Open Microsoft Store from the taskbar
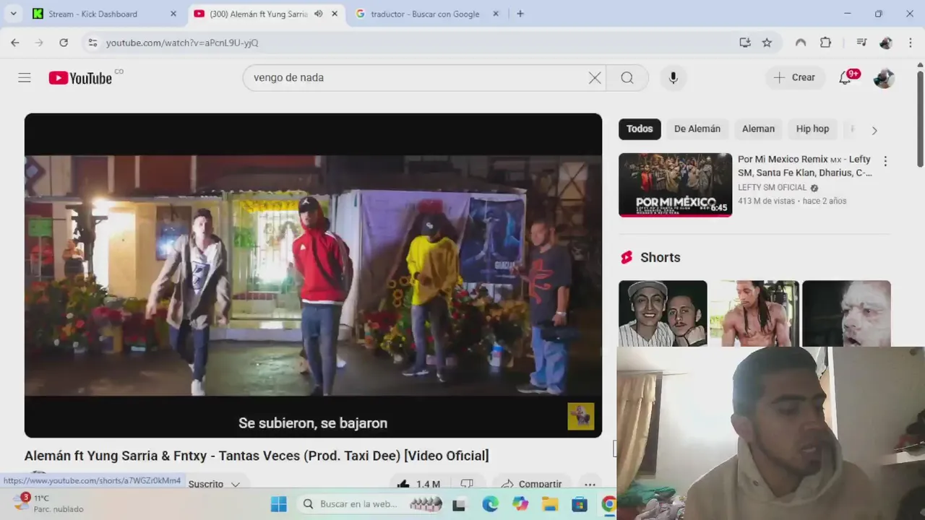Viewport: 925px width, 520px height. 580,504
